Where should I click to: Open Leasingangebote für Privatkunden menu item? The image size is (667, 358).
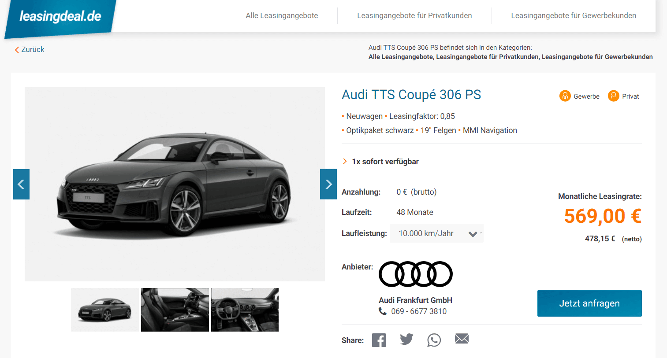(414, 15)
